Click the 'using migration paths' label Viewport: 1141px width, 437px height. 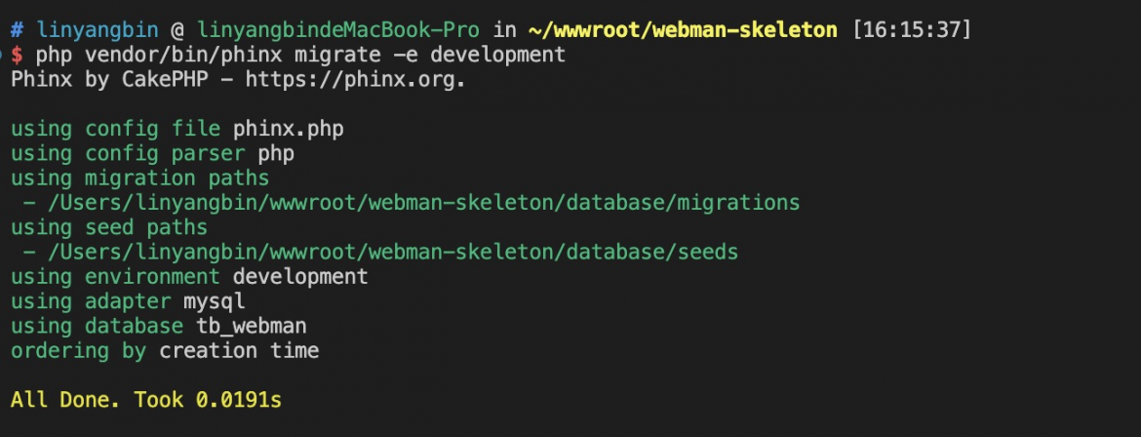(x=139, y=179)
